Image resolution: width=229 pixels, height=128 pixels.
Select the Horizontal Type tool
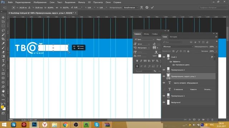(x=3, y=61)
